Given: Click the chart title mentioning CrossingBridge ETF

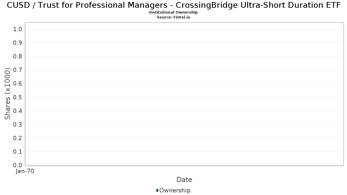Looking at the screenshot, I should tap(173, 5).
